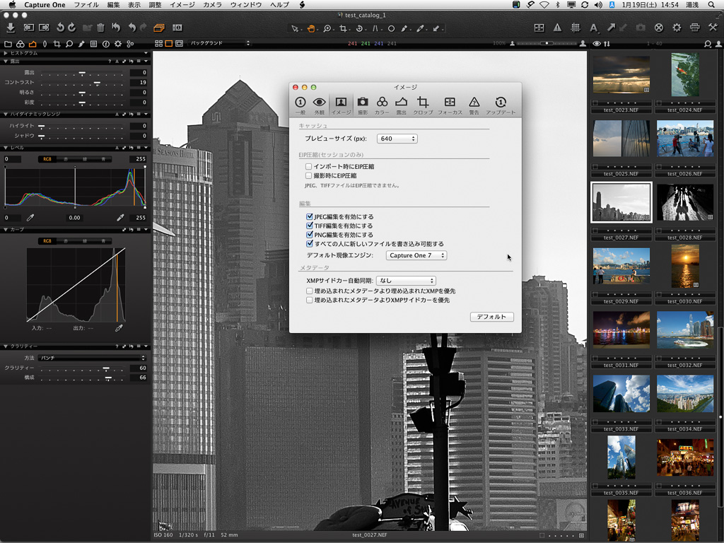Click the trash delete icon in toolbar

101,28
